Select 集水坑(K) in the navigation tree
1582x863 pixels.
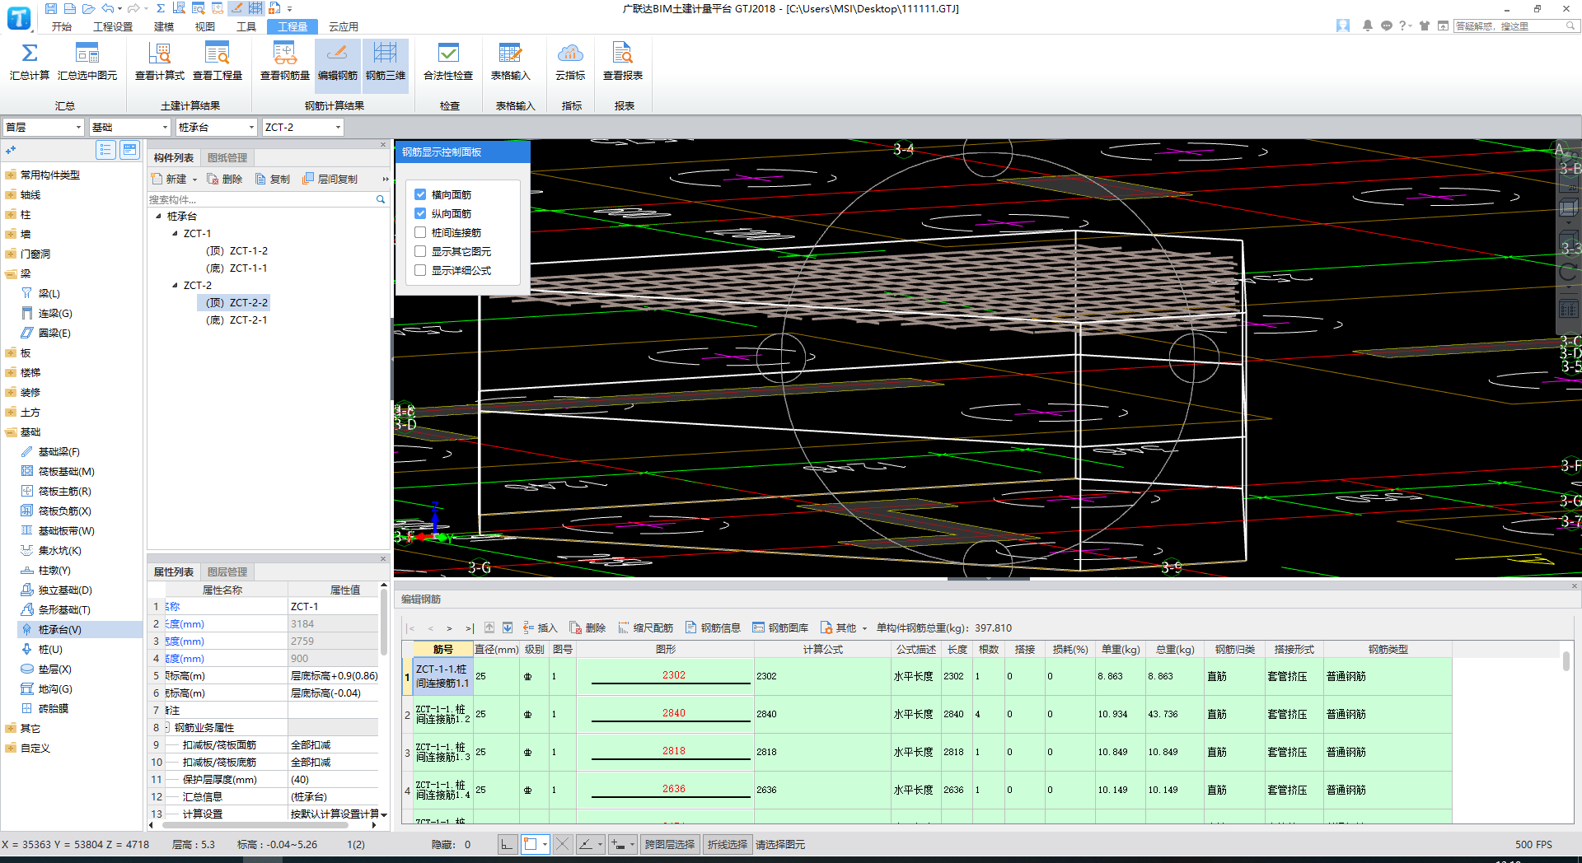click(59, 550)
